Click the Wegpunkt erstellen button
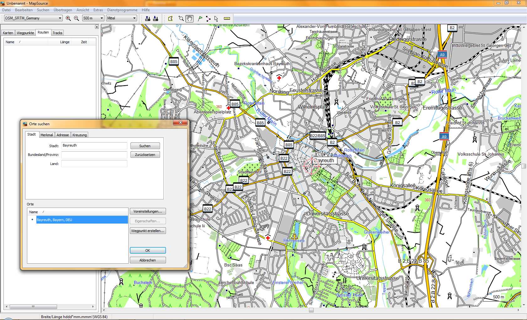 click(x=147, y=231)
